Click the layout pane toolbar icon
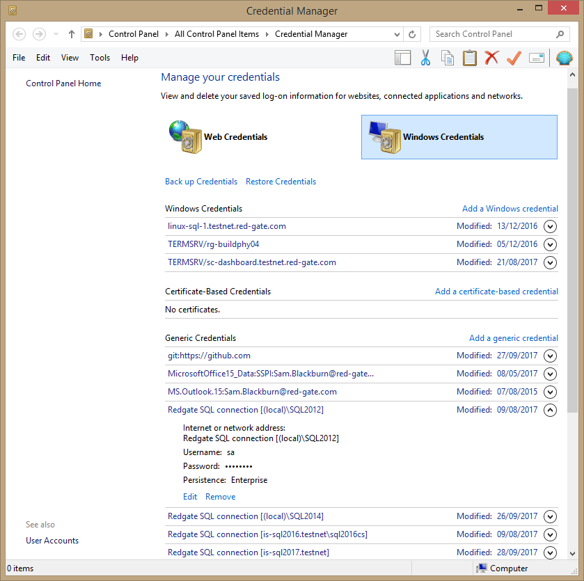Screen dimensions: 584x581 pos(402,58)
